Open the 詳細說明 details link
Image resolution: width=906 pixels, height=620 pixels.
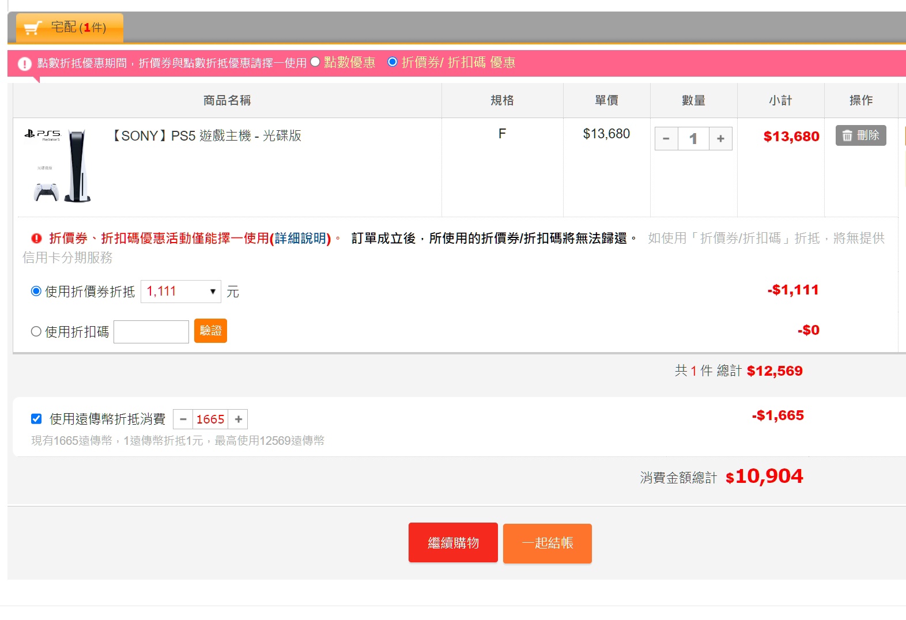pos(300,239)
